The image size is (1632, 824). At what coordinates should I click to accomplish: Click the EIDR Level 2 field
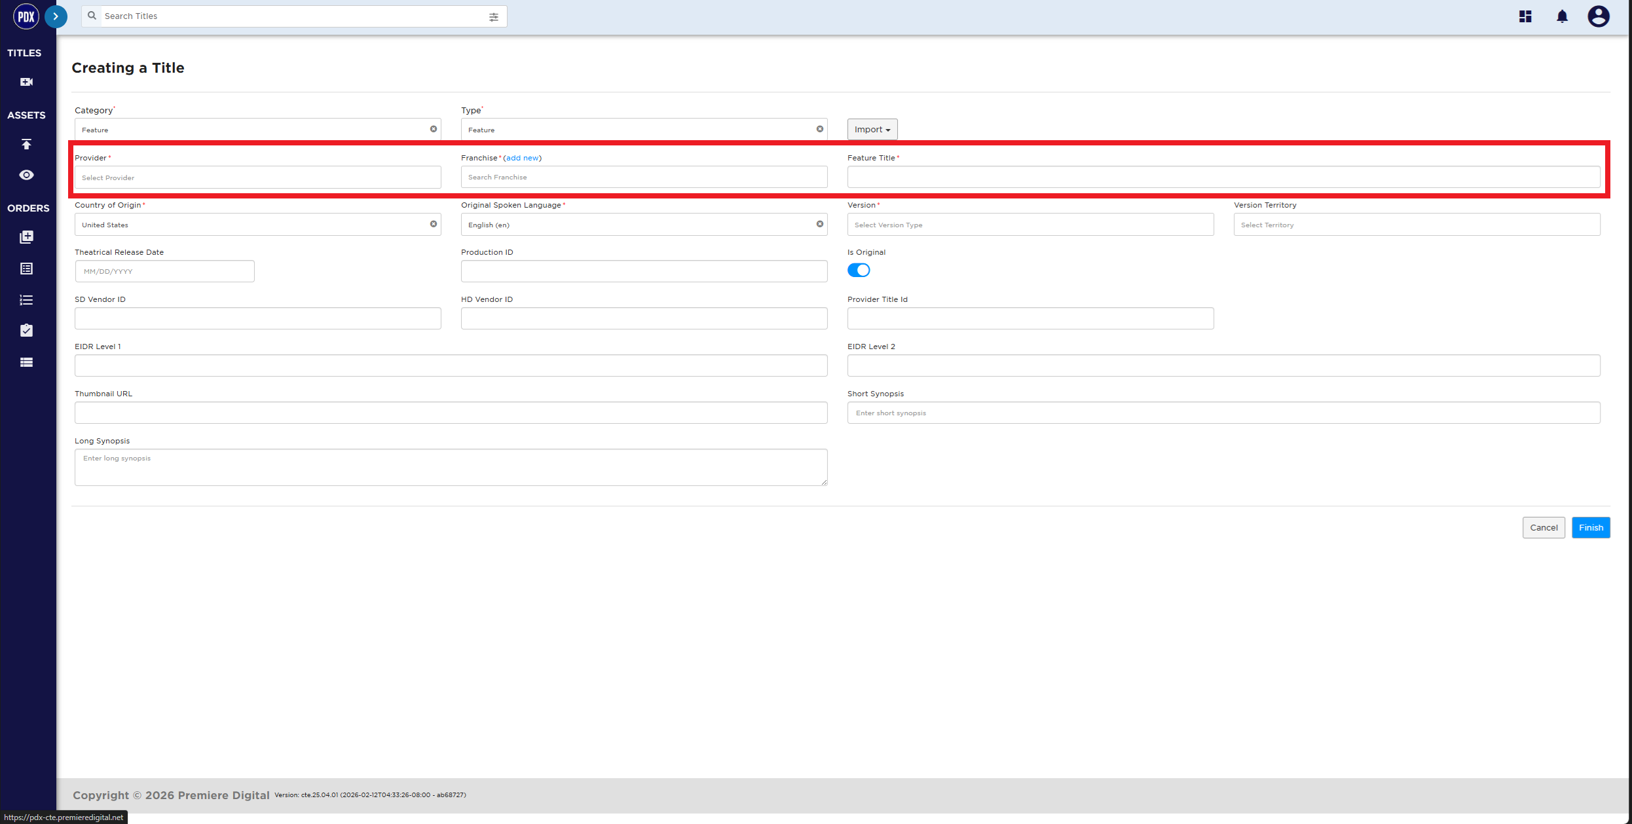point(1224,365)
